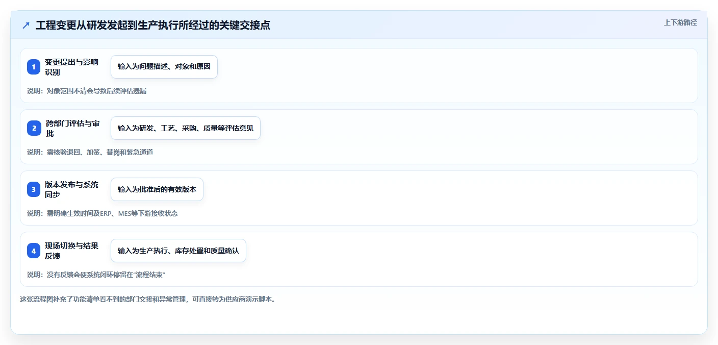Click the chip 输入为问题描述、对象和原因
Viewport: 718px width, 345px height.
164,67
